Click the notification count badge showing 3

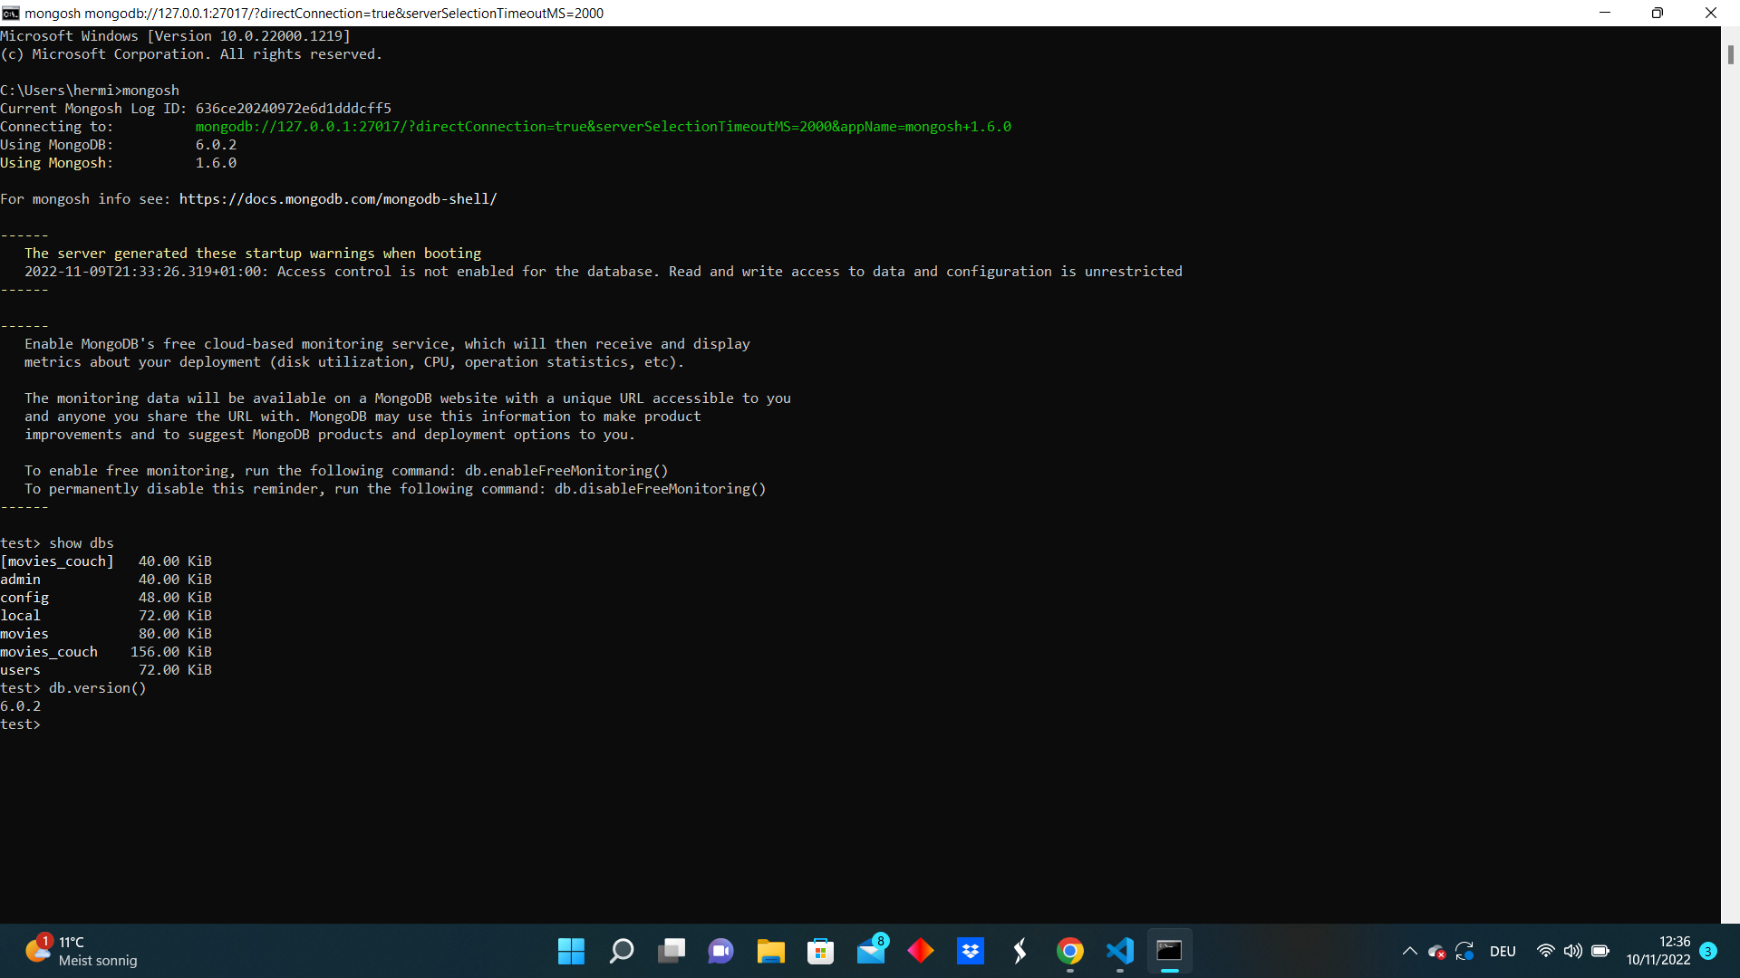pyautogui.click(x=1708, y=951)
